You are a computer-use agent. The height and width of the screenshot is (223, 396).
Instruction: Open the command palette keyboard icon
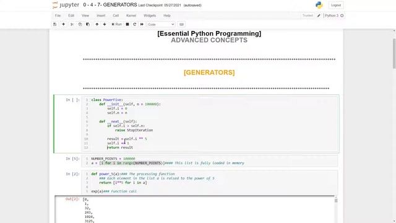pyautogui.click(x=181, y=24)
